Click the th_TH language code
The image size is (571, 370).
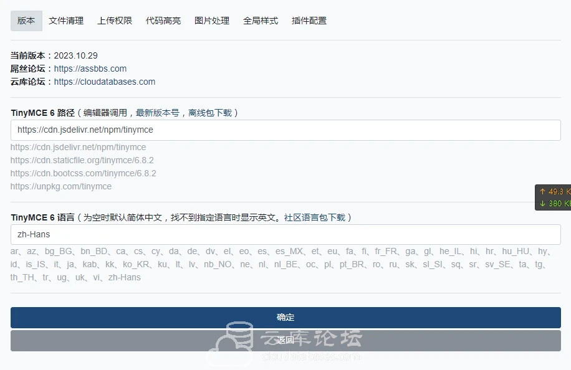click(22, 278)
